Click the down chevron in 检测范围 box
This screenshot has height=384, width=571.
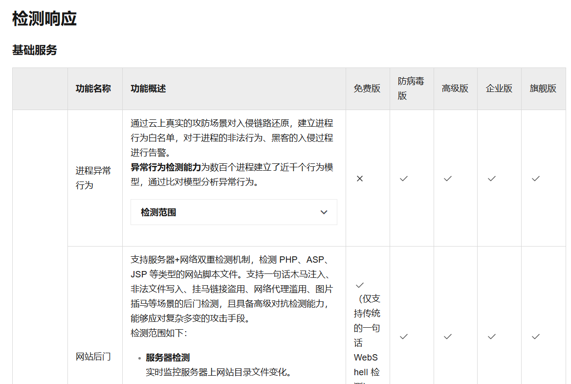pyautogui.click(x=324, y=212)
